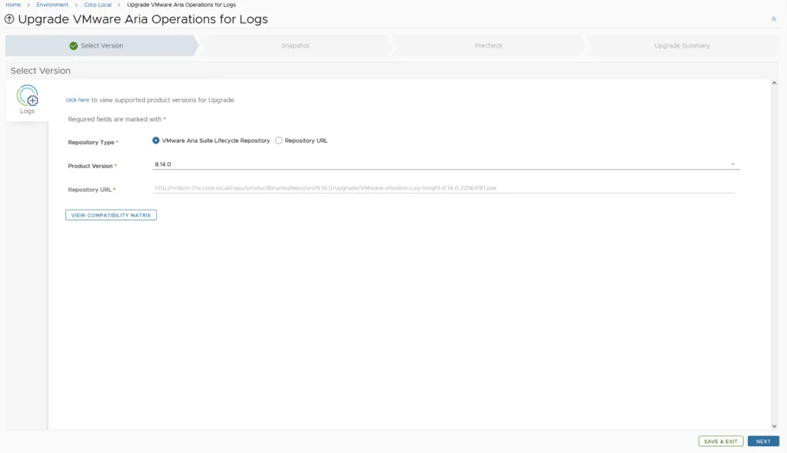The width and height of the screenshot is (787, 453).
Task: Open Corp Local breadcrumb link
Action: [x=98, y=5]
